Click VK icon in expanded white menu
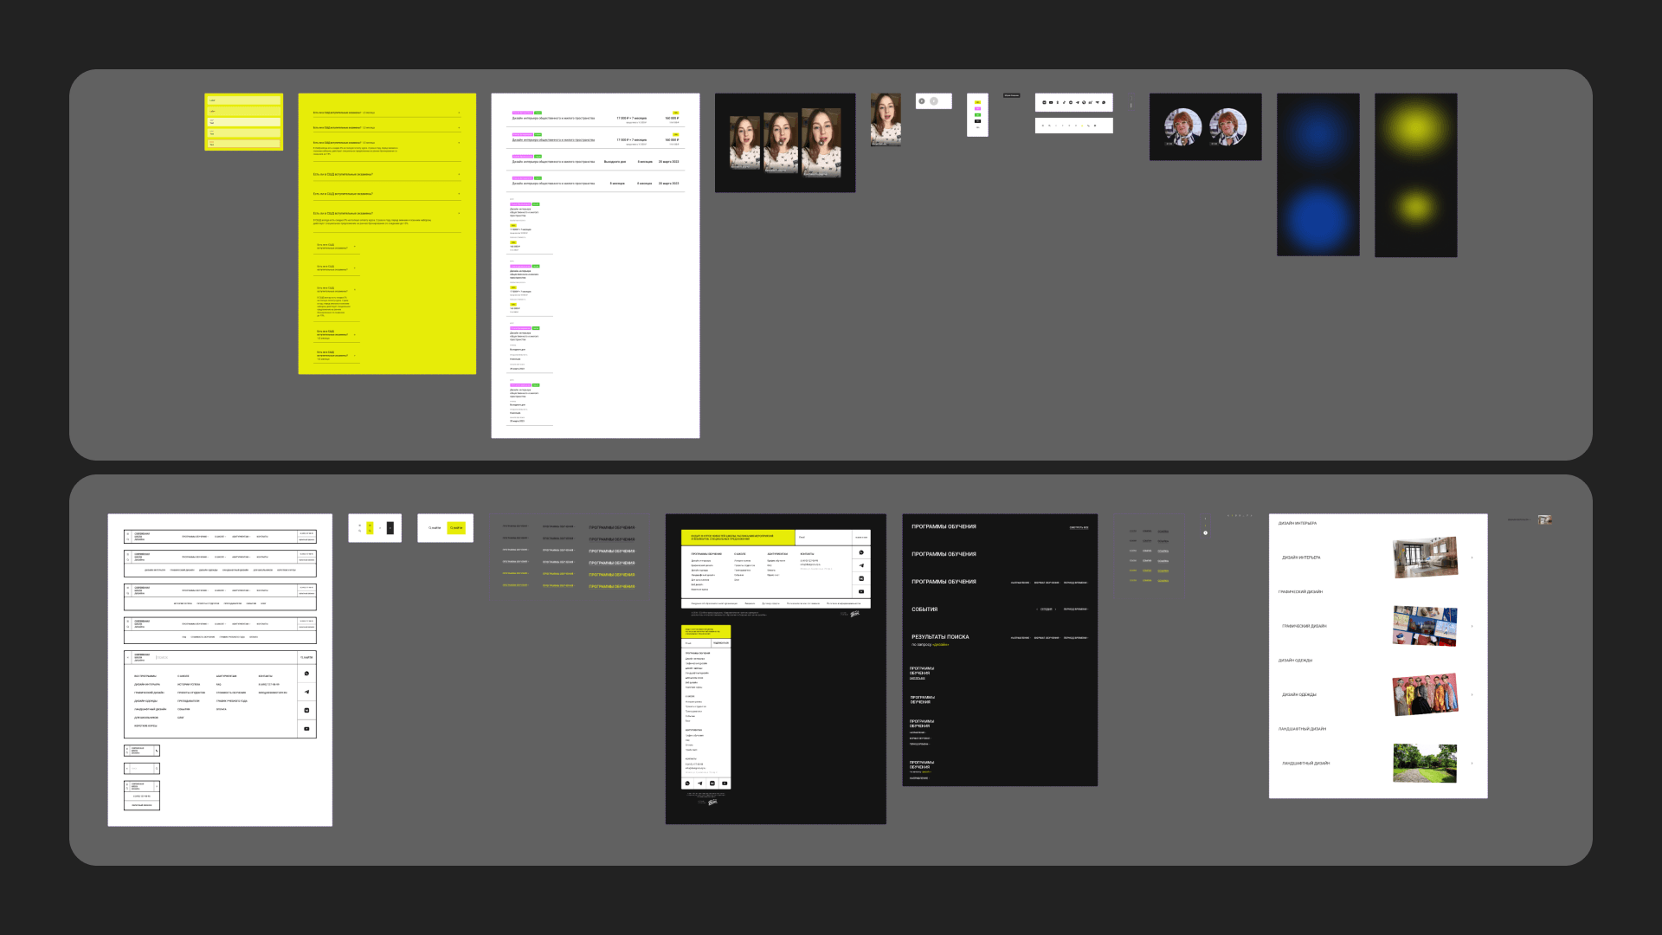The width and height of the screenshot is (1662, 935). [306, 710]
